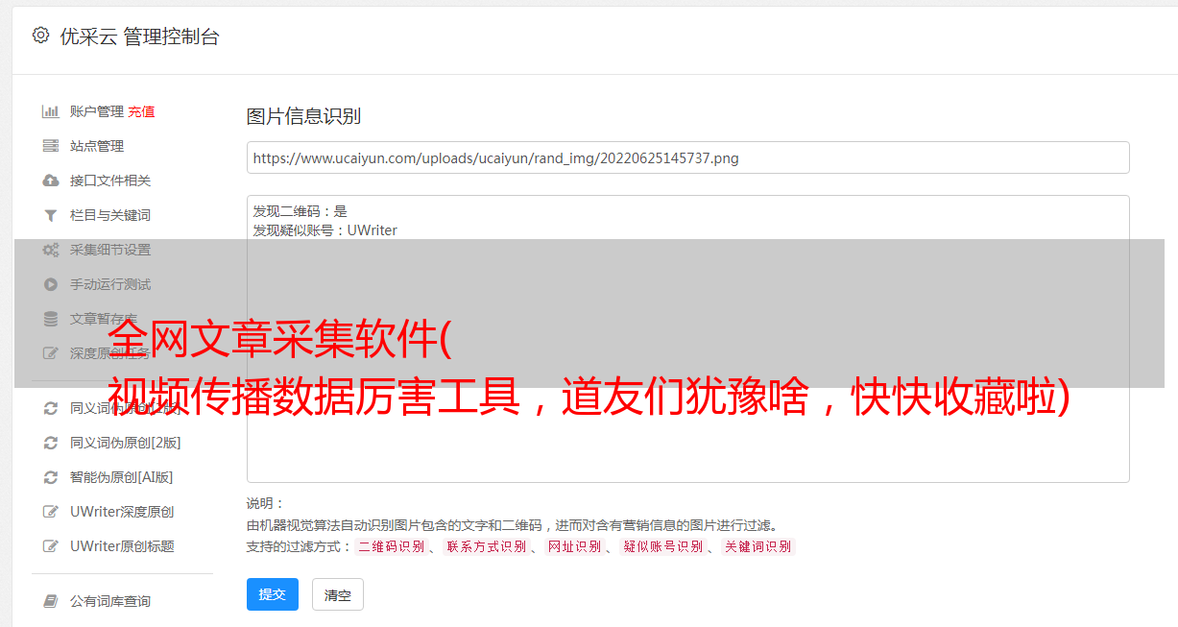Click the database icon next to 文章暂存库
The image size is (1178, 627).
coord(51,319)
